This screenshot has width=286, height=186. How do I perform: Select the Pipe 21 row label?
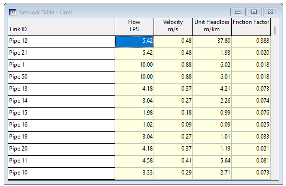(x=61, y=54)
